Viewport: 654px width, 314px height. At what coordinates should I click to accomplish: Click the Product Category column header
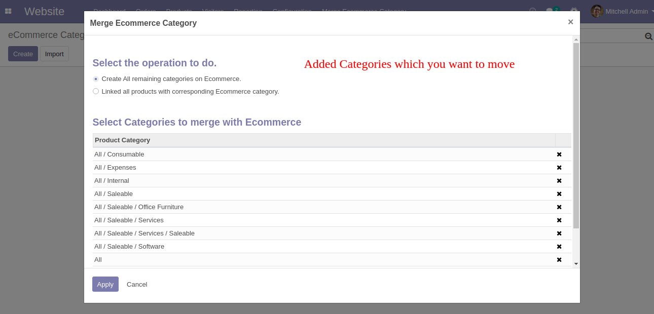click(x=324, y=140)
